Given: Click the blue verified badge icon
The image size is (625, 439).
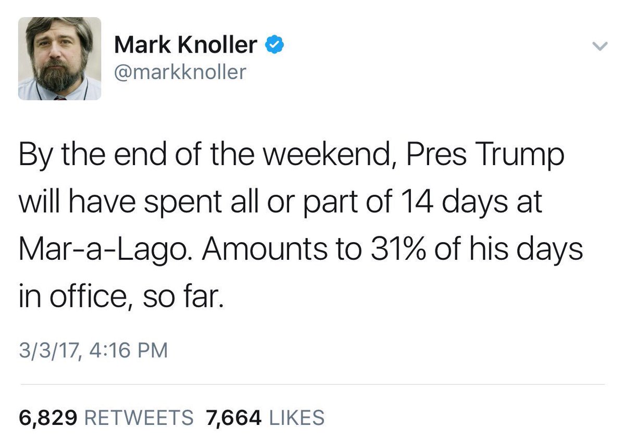Looking at the screenshot, I should point(274,46).
